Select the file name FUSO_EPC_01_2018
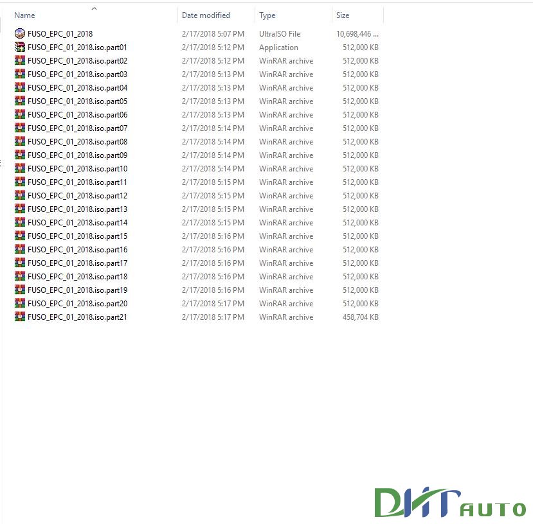Image resolution: width=533 pixels, height=524 pixels. click(x=60, y=34)
